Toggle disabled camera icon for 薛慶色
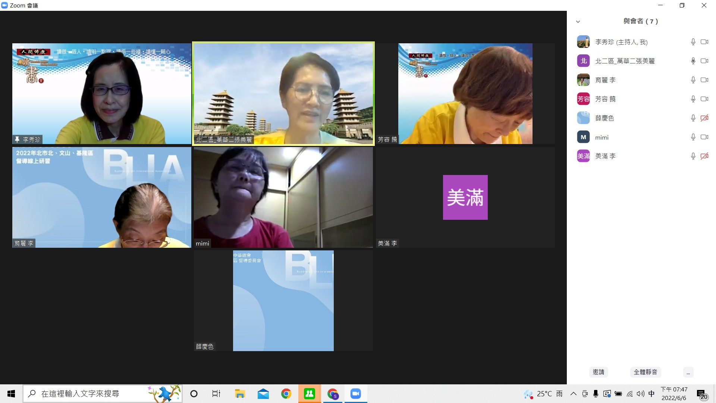 point(704,118)
